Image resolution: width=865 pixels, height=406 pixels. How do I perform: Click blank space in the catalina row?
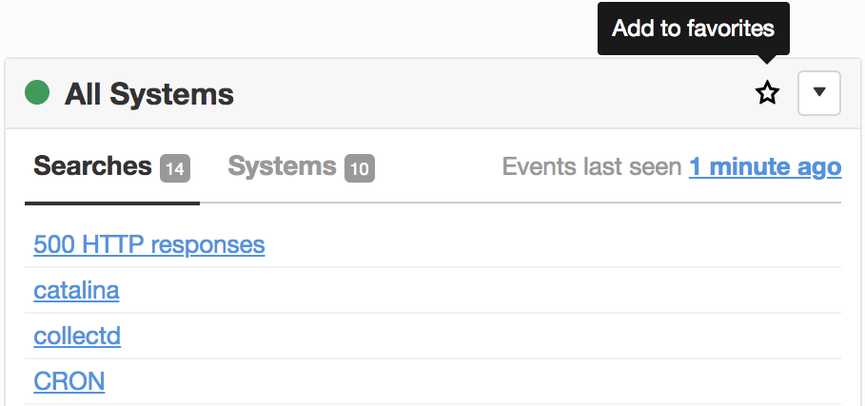coord(480,290)
